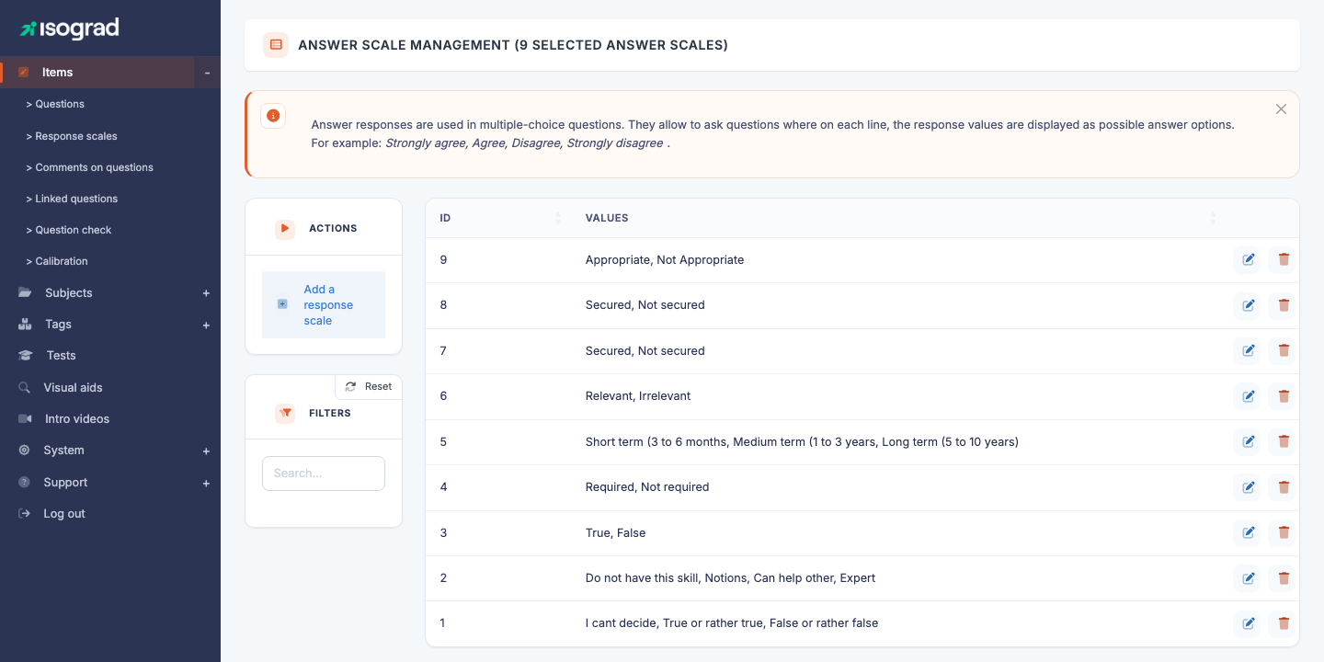Edit answer scale with ID 8
Image resolution: width=1324 pixels, height=662 pixels.
pos(1248,305)
